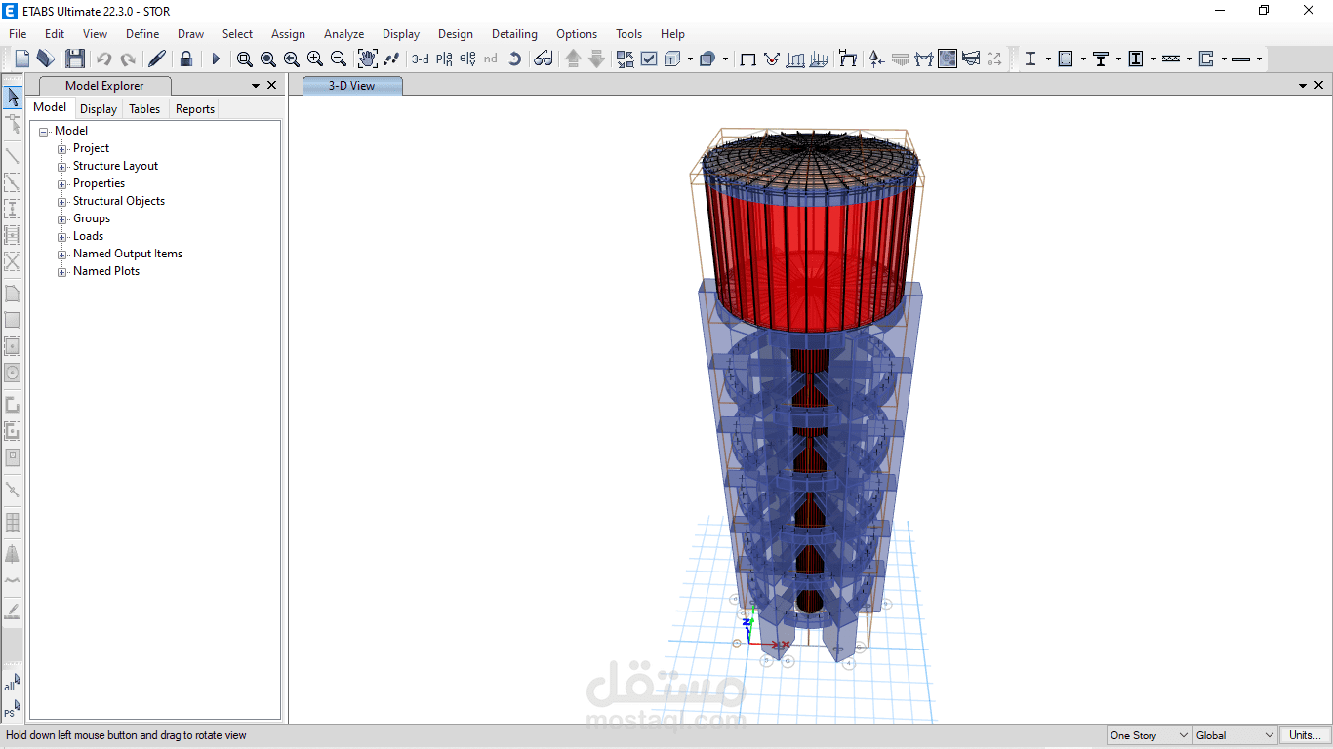Click the 'all' Select All button

(11, 683)
